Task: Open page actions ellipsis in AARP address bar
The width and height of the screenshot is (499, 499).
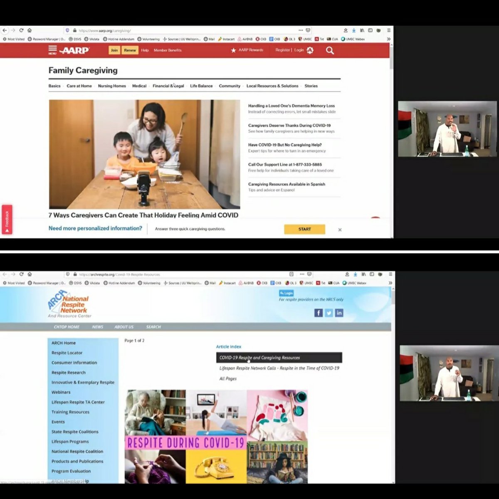Action: (x=301, y=30)
